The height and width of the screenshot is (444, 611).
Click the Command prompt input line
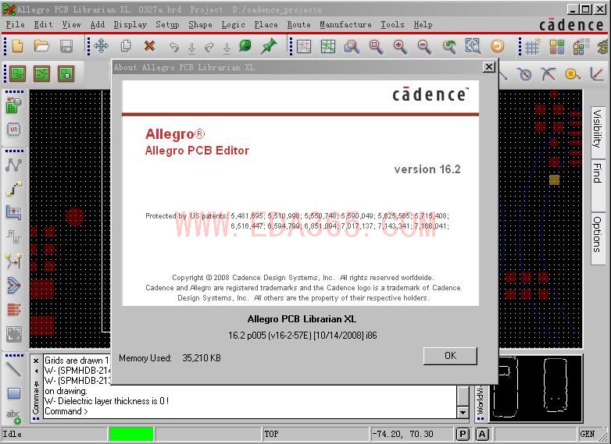pos(249,411)
